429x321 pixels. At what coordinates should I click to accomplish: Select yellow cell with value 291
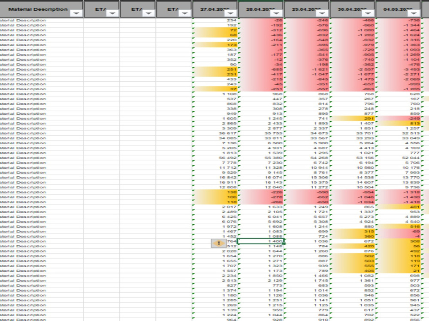pyautogui.click(x=353, y=119)
